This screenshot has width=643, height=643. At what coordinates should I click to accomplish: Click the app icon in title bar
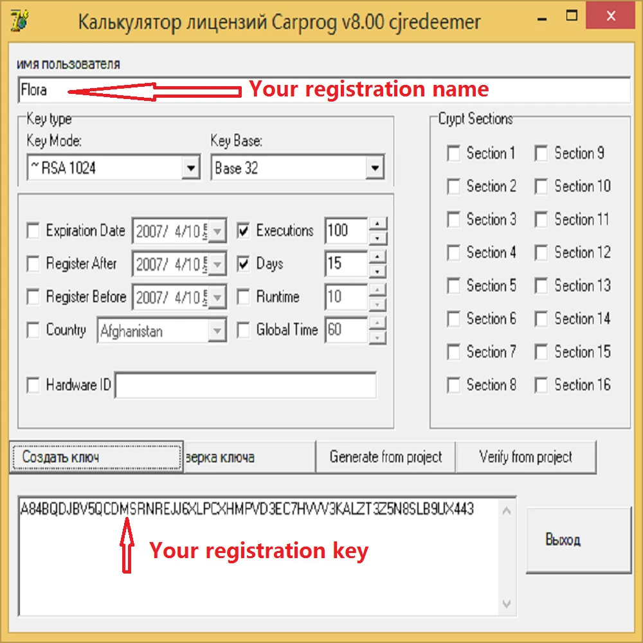pos(19,20)
